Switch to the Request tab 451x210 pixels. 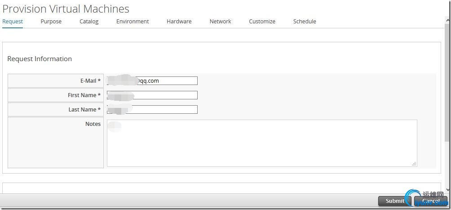13,21
